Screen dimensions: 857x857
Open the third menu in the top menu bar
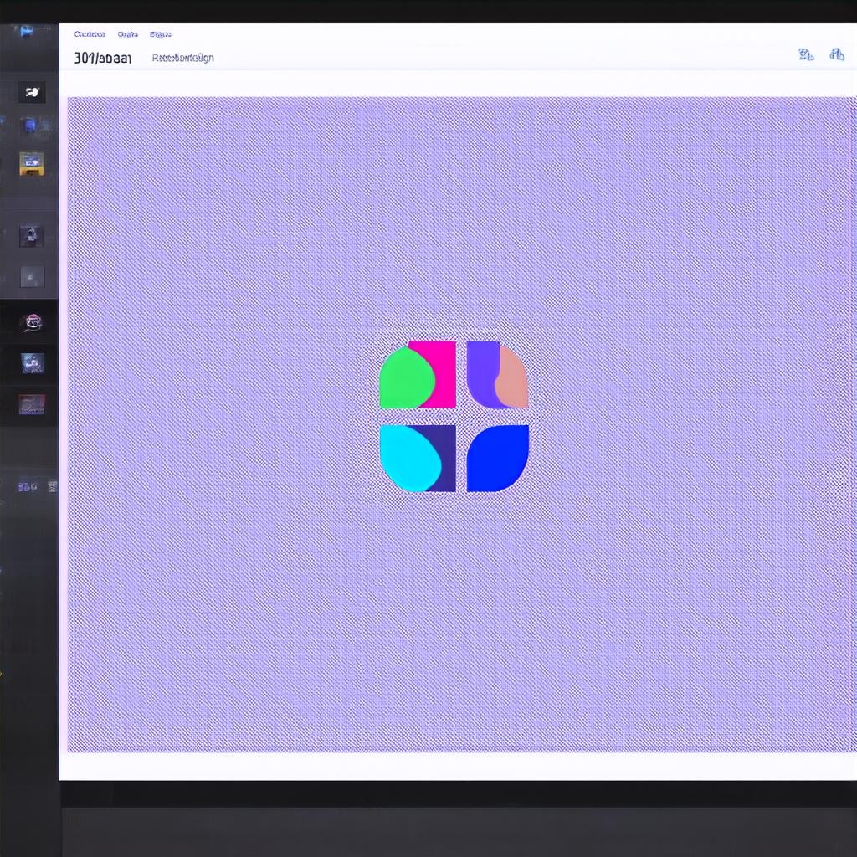(160, 34)
